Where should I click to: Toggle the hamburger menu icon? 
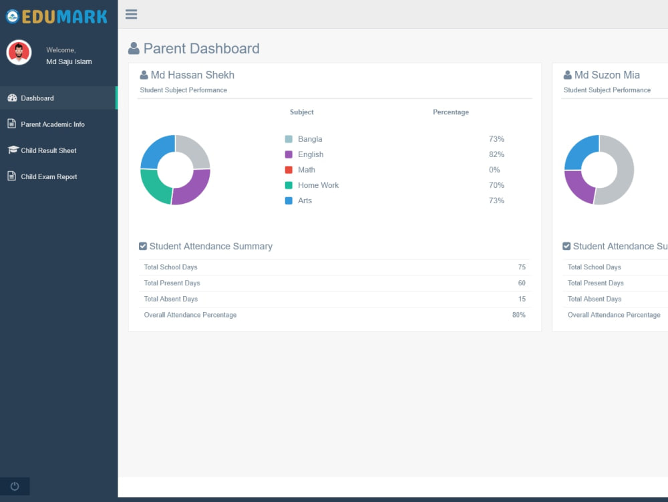pos(131,15)
